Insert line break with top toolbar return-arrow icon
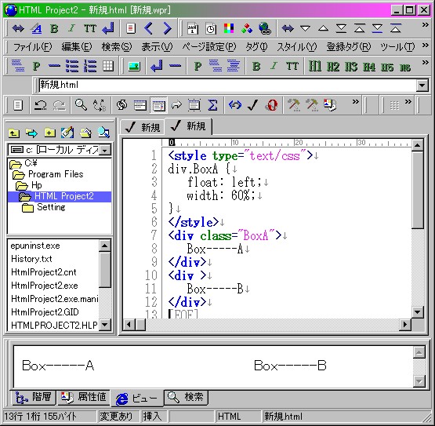 point(108,28)
